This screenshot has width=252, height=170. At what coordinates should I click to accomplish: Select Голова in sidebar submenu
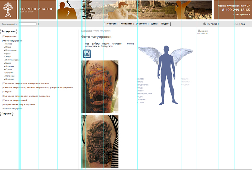pos(9,44)
